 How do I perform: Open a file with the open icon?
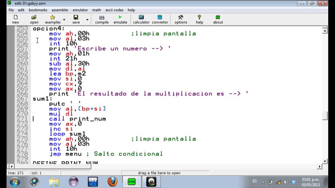click(x=34, y=19)
